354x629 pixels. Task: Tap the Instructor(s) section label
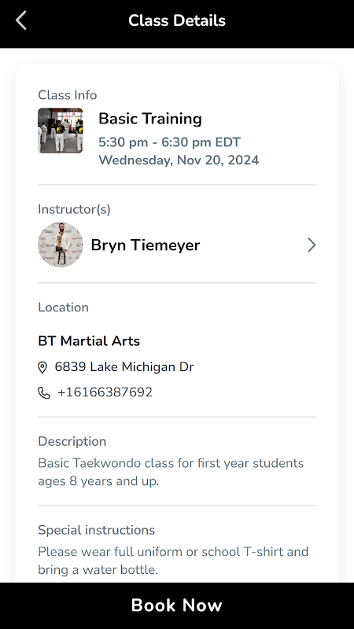[74, 209]
